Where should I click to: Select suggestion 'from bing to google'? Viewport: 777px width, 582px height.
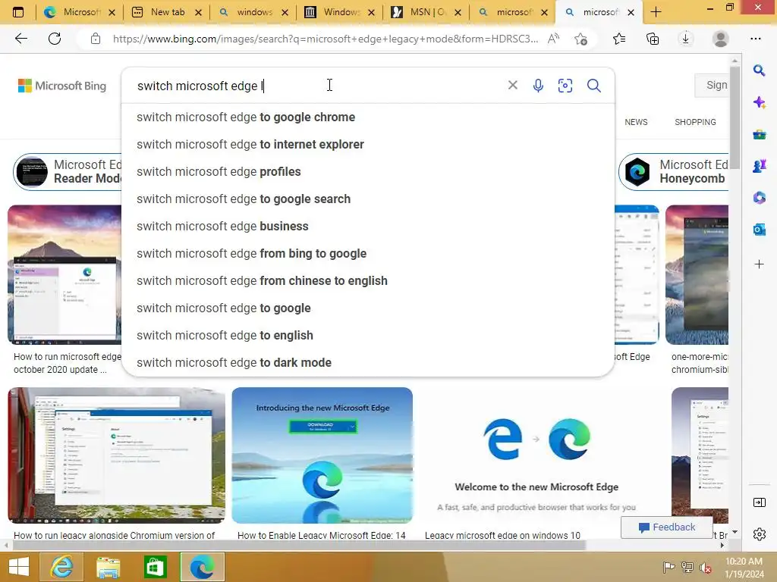click(368, 253)
